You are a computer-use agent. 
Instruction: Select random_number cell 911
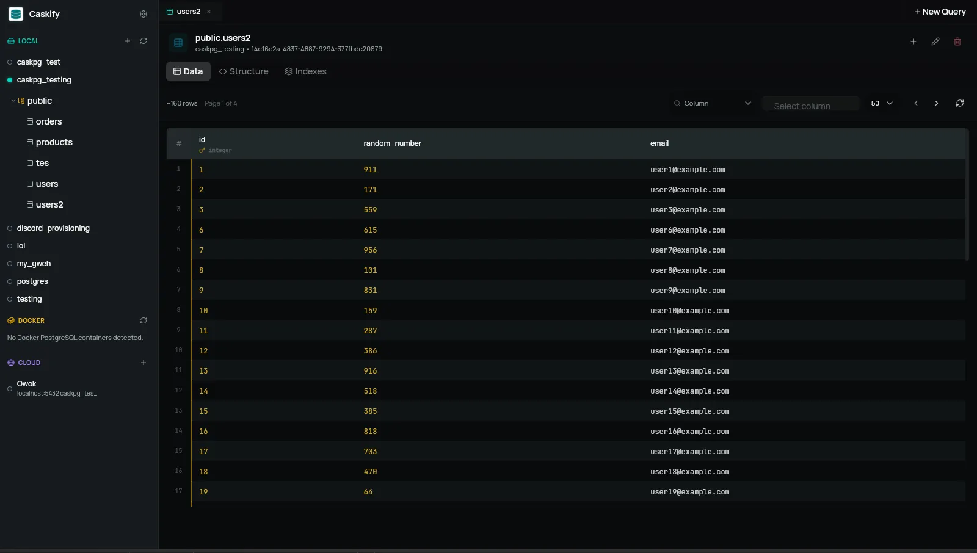[x=370, y=170]
